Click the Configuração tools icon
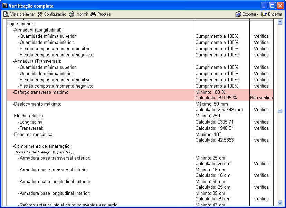The height and width of the screenshot is (208, 286). point(40,14)
